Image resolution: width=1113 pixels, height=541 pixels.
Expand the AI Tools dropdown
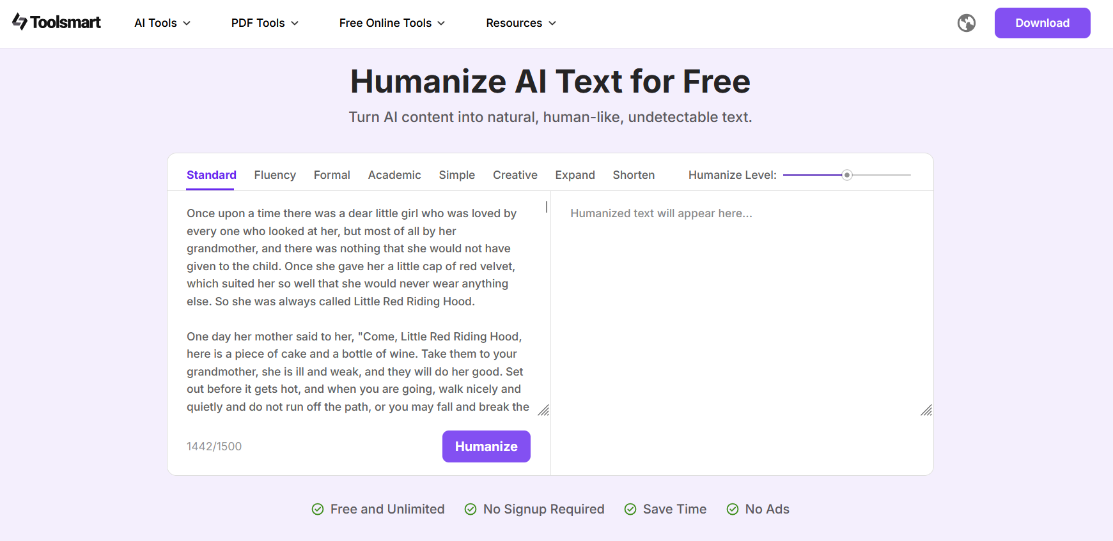162,23
